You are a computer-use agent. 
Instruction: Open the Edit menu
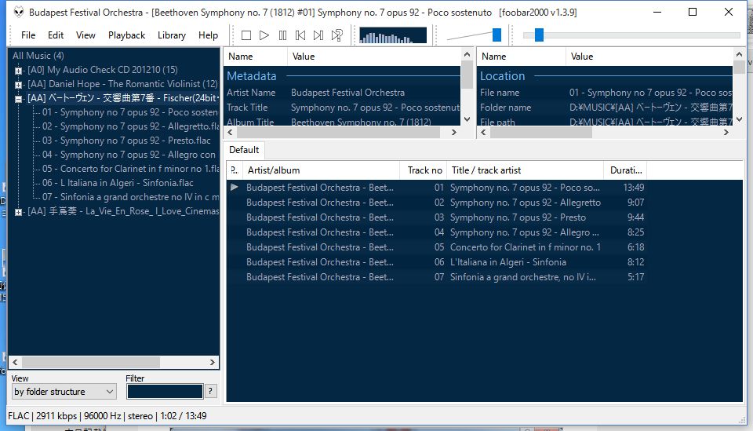click(56, 35)
